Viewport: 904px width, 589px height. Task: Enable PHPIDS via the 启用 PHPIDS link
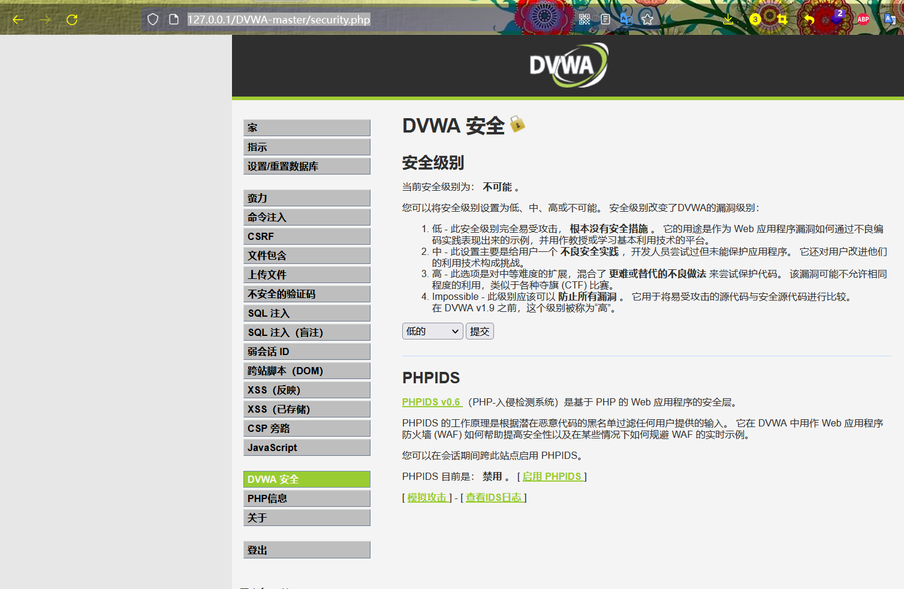tap(552, 476)
